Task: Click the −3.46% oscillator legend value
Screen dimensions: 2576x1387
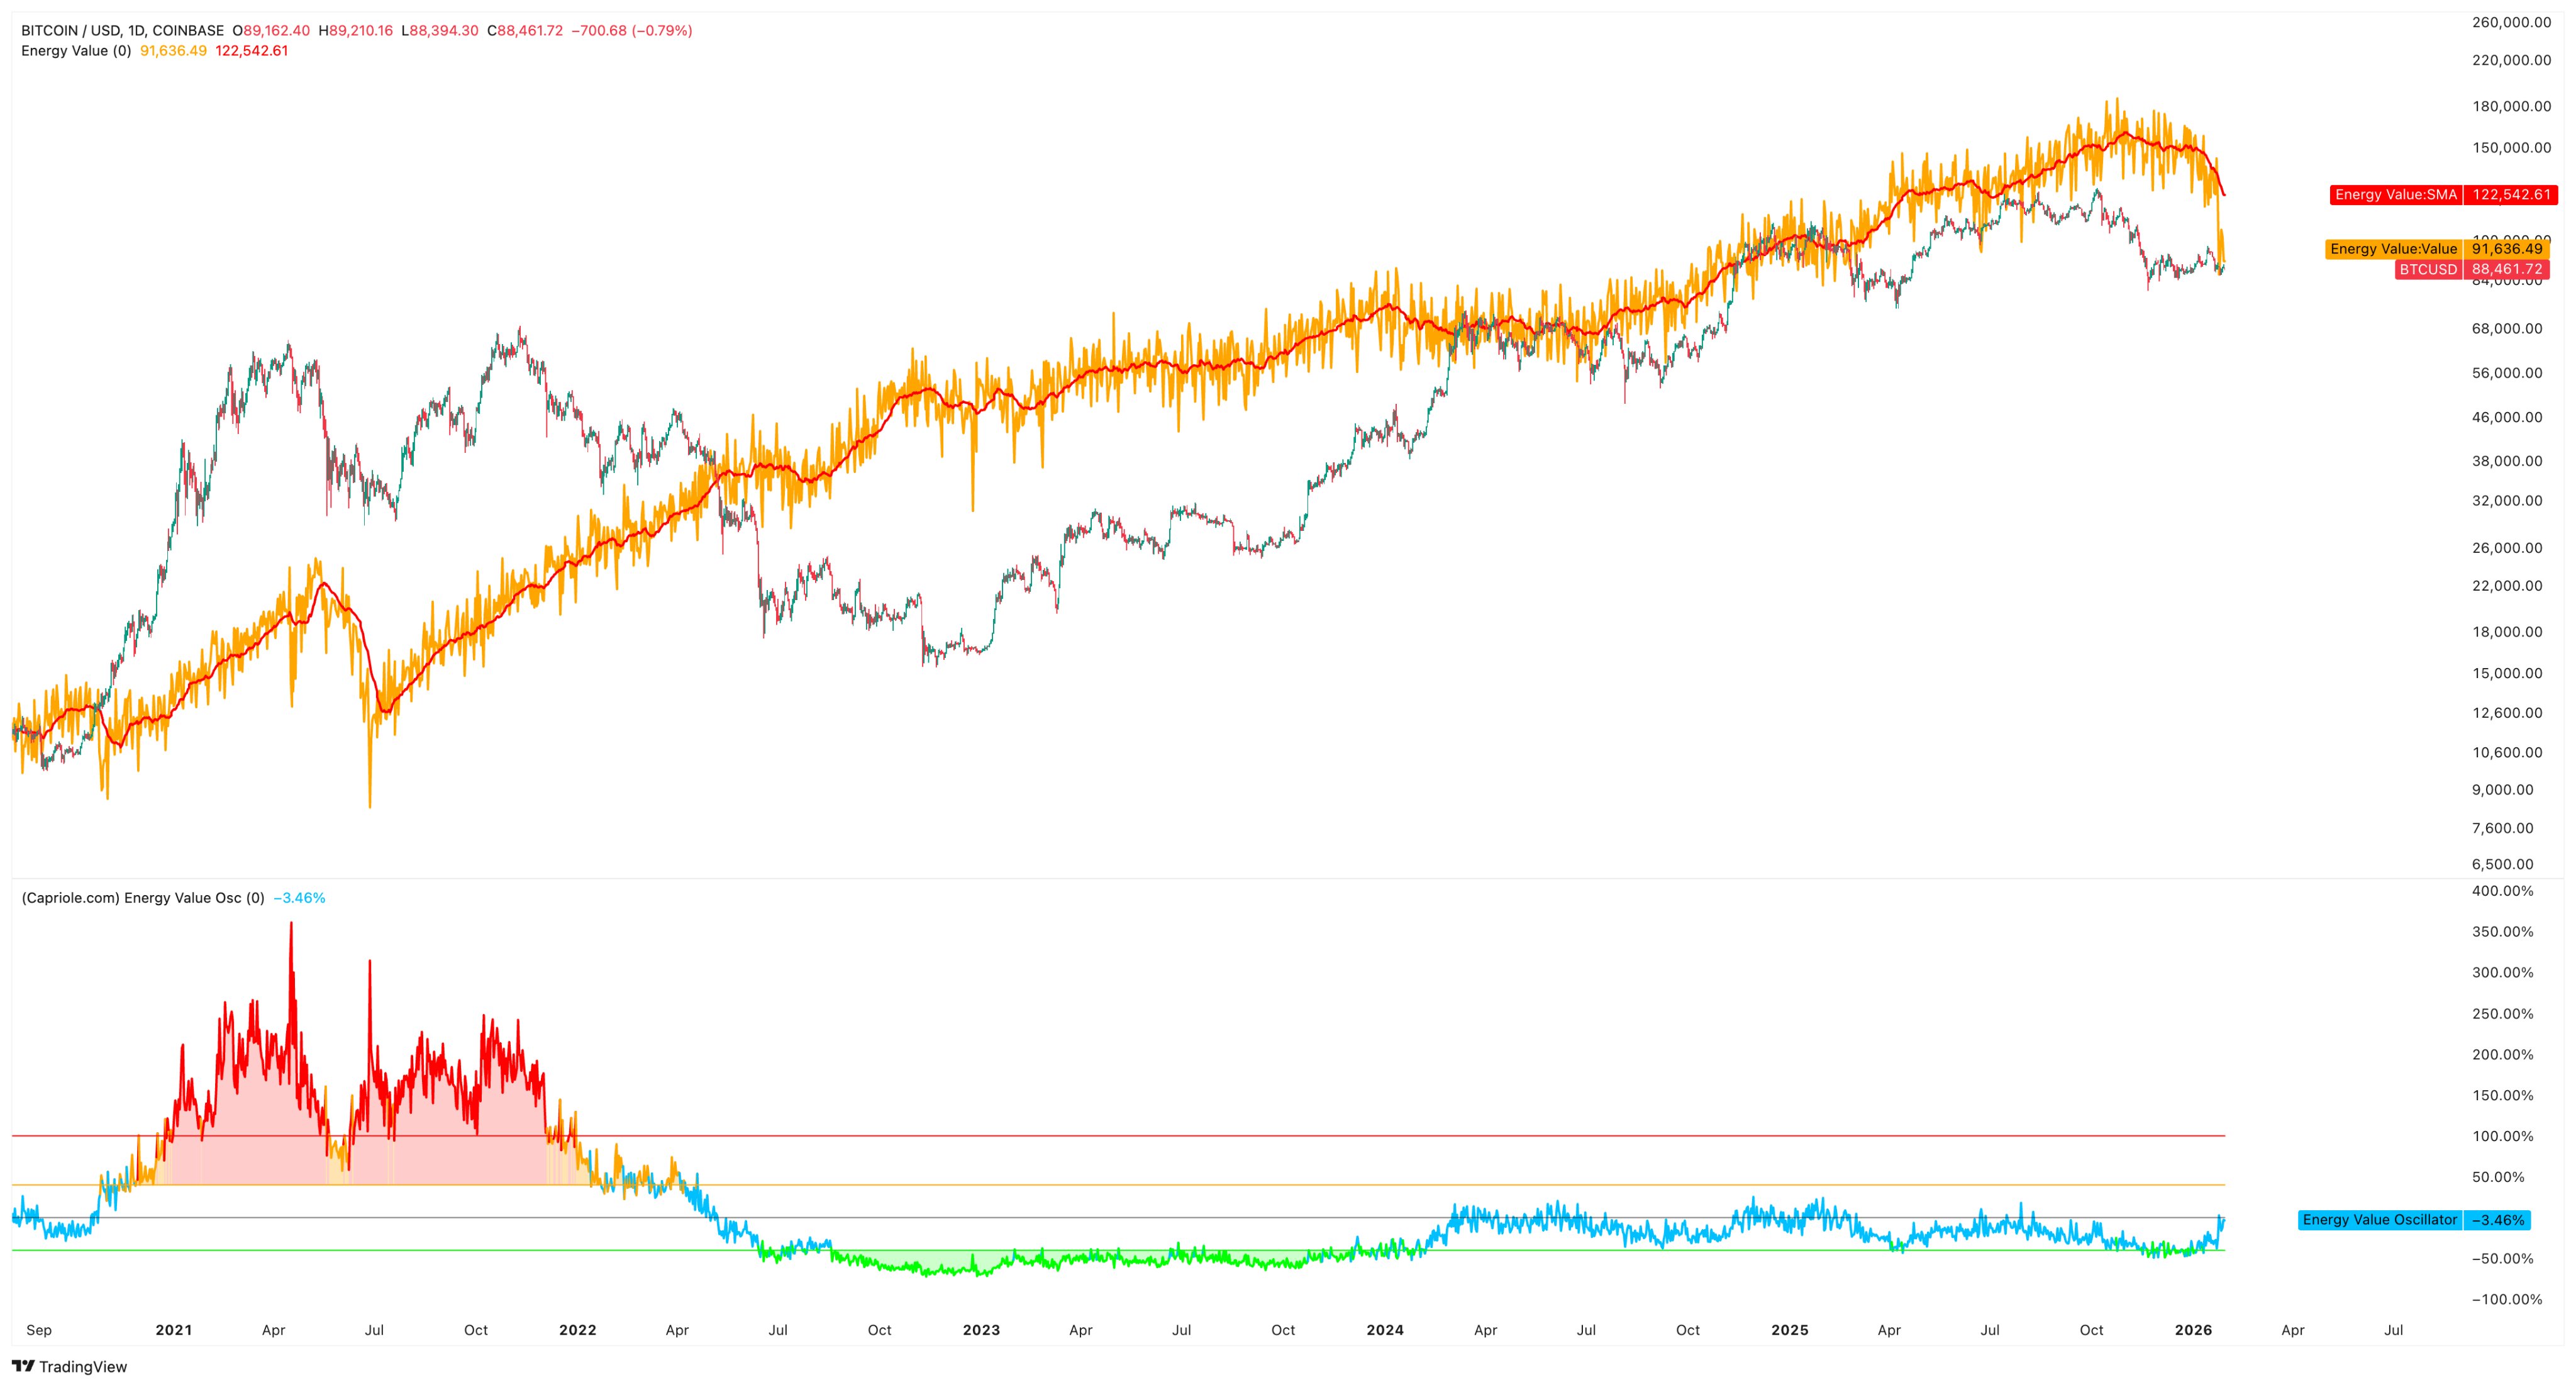Action: (300, 898)
